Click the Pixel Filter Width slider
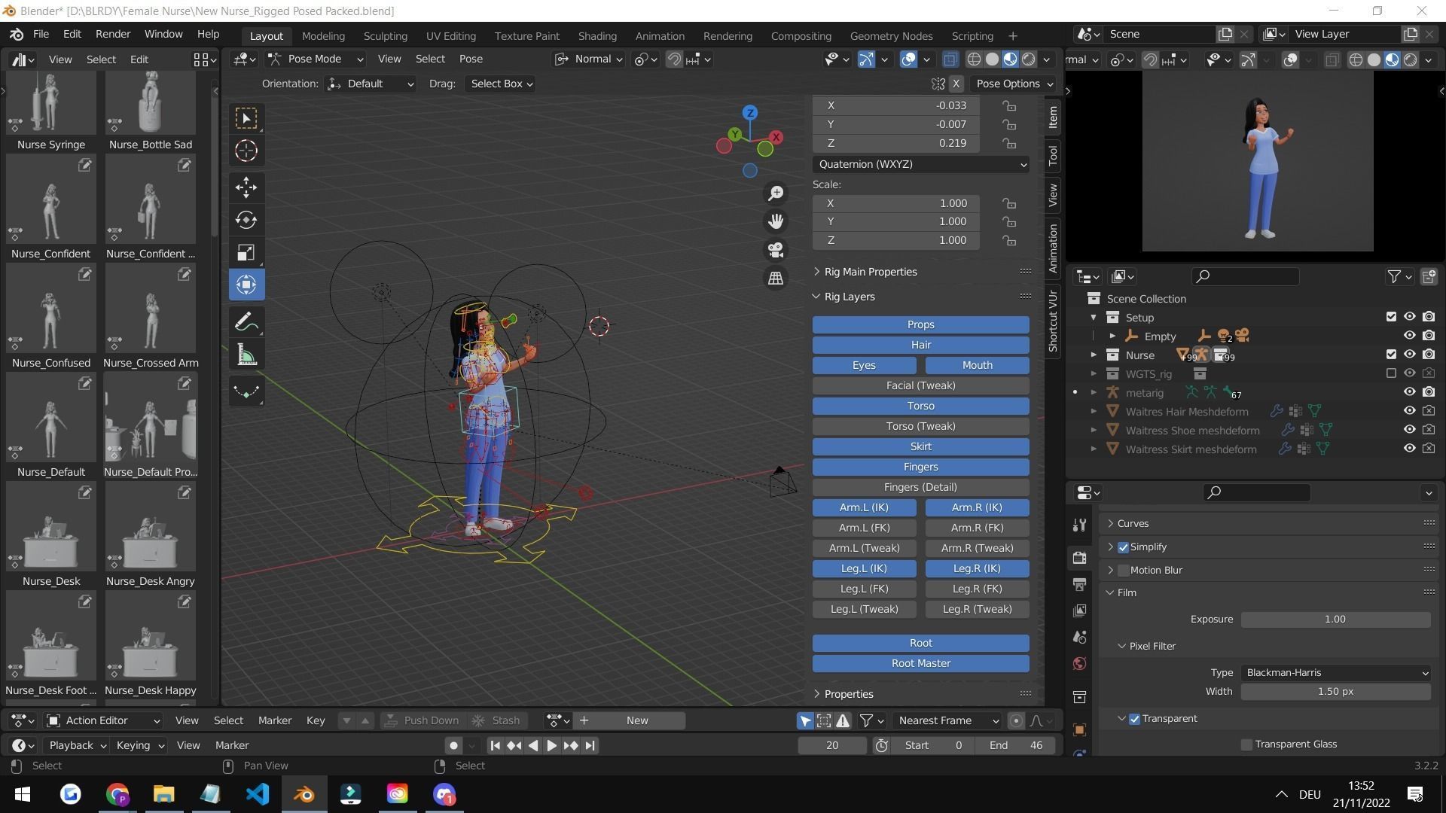Screen dimensions: 1446x813 [x=1336, y=692]
